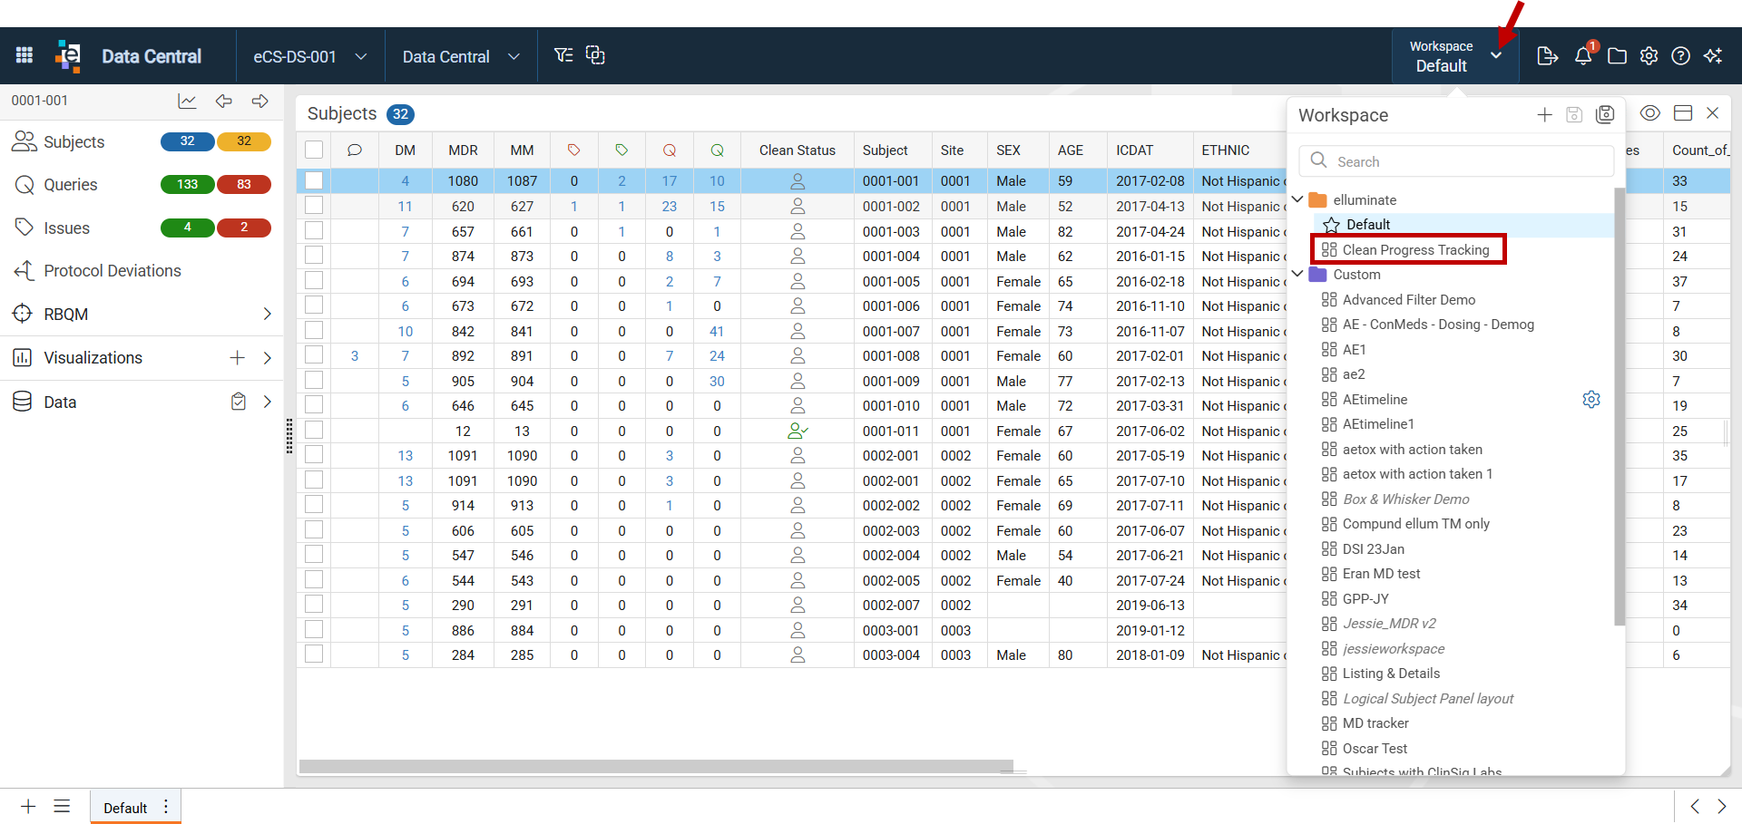Viewport: 1742px width, 824px height.
Task: Expand the Data section chevron
Action: (x=267, y=402)
